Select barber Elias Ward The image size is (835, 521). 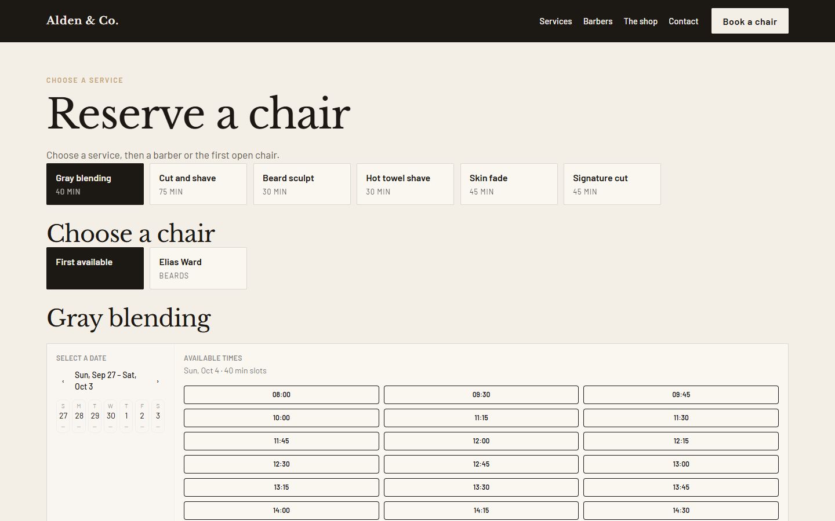198,268
